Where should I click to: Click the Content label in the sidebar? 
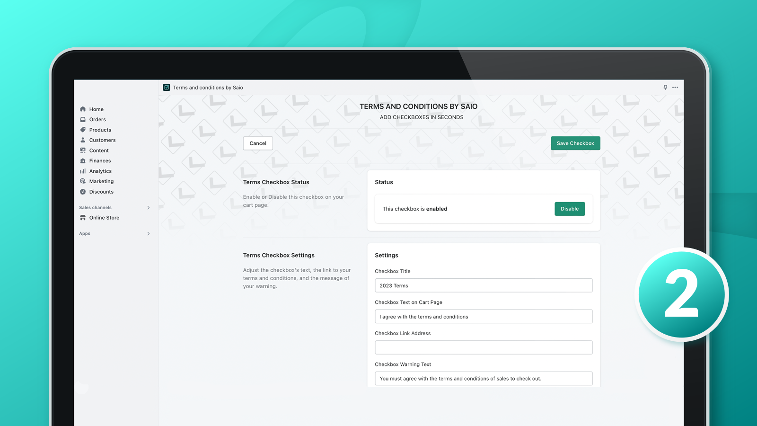click(x=99, y=151)
